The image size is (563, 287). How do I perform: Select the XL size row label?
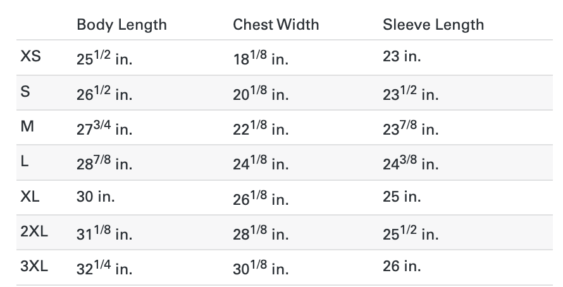point(30,197)
